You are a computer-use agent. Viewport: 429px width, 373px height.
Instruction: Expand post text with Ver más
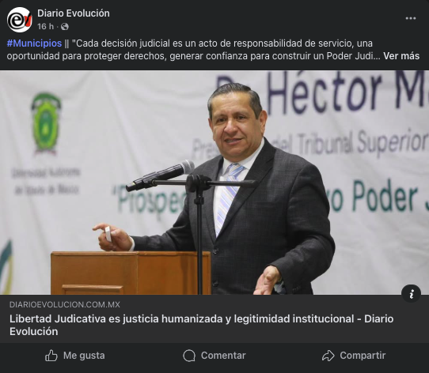click(x=401, y=56)
